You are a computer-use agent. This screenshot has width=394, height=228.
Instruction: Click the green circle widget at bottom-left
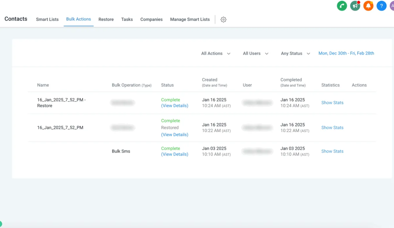1,224
